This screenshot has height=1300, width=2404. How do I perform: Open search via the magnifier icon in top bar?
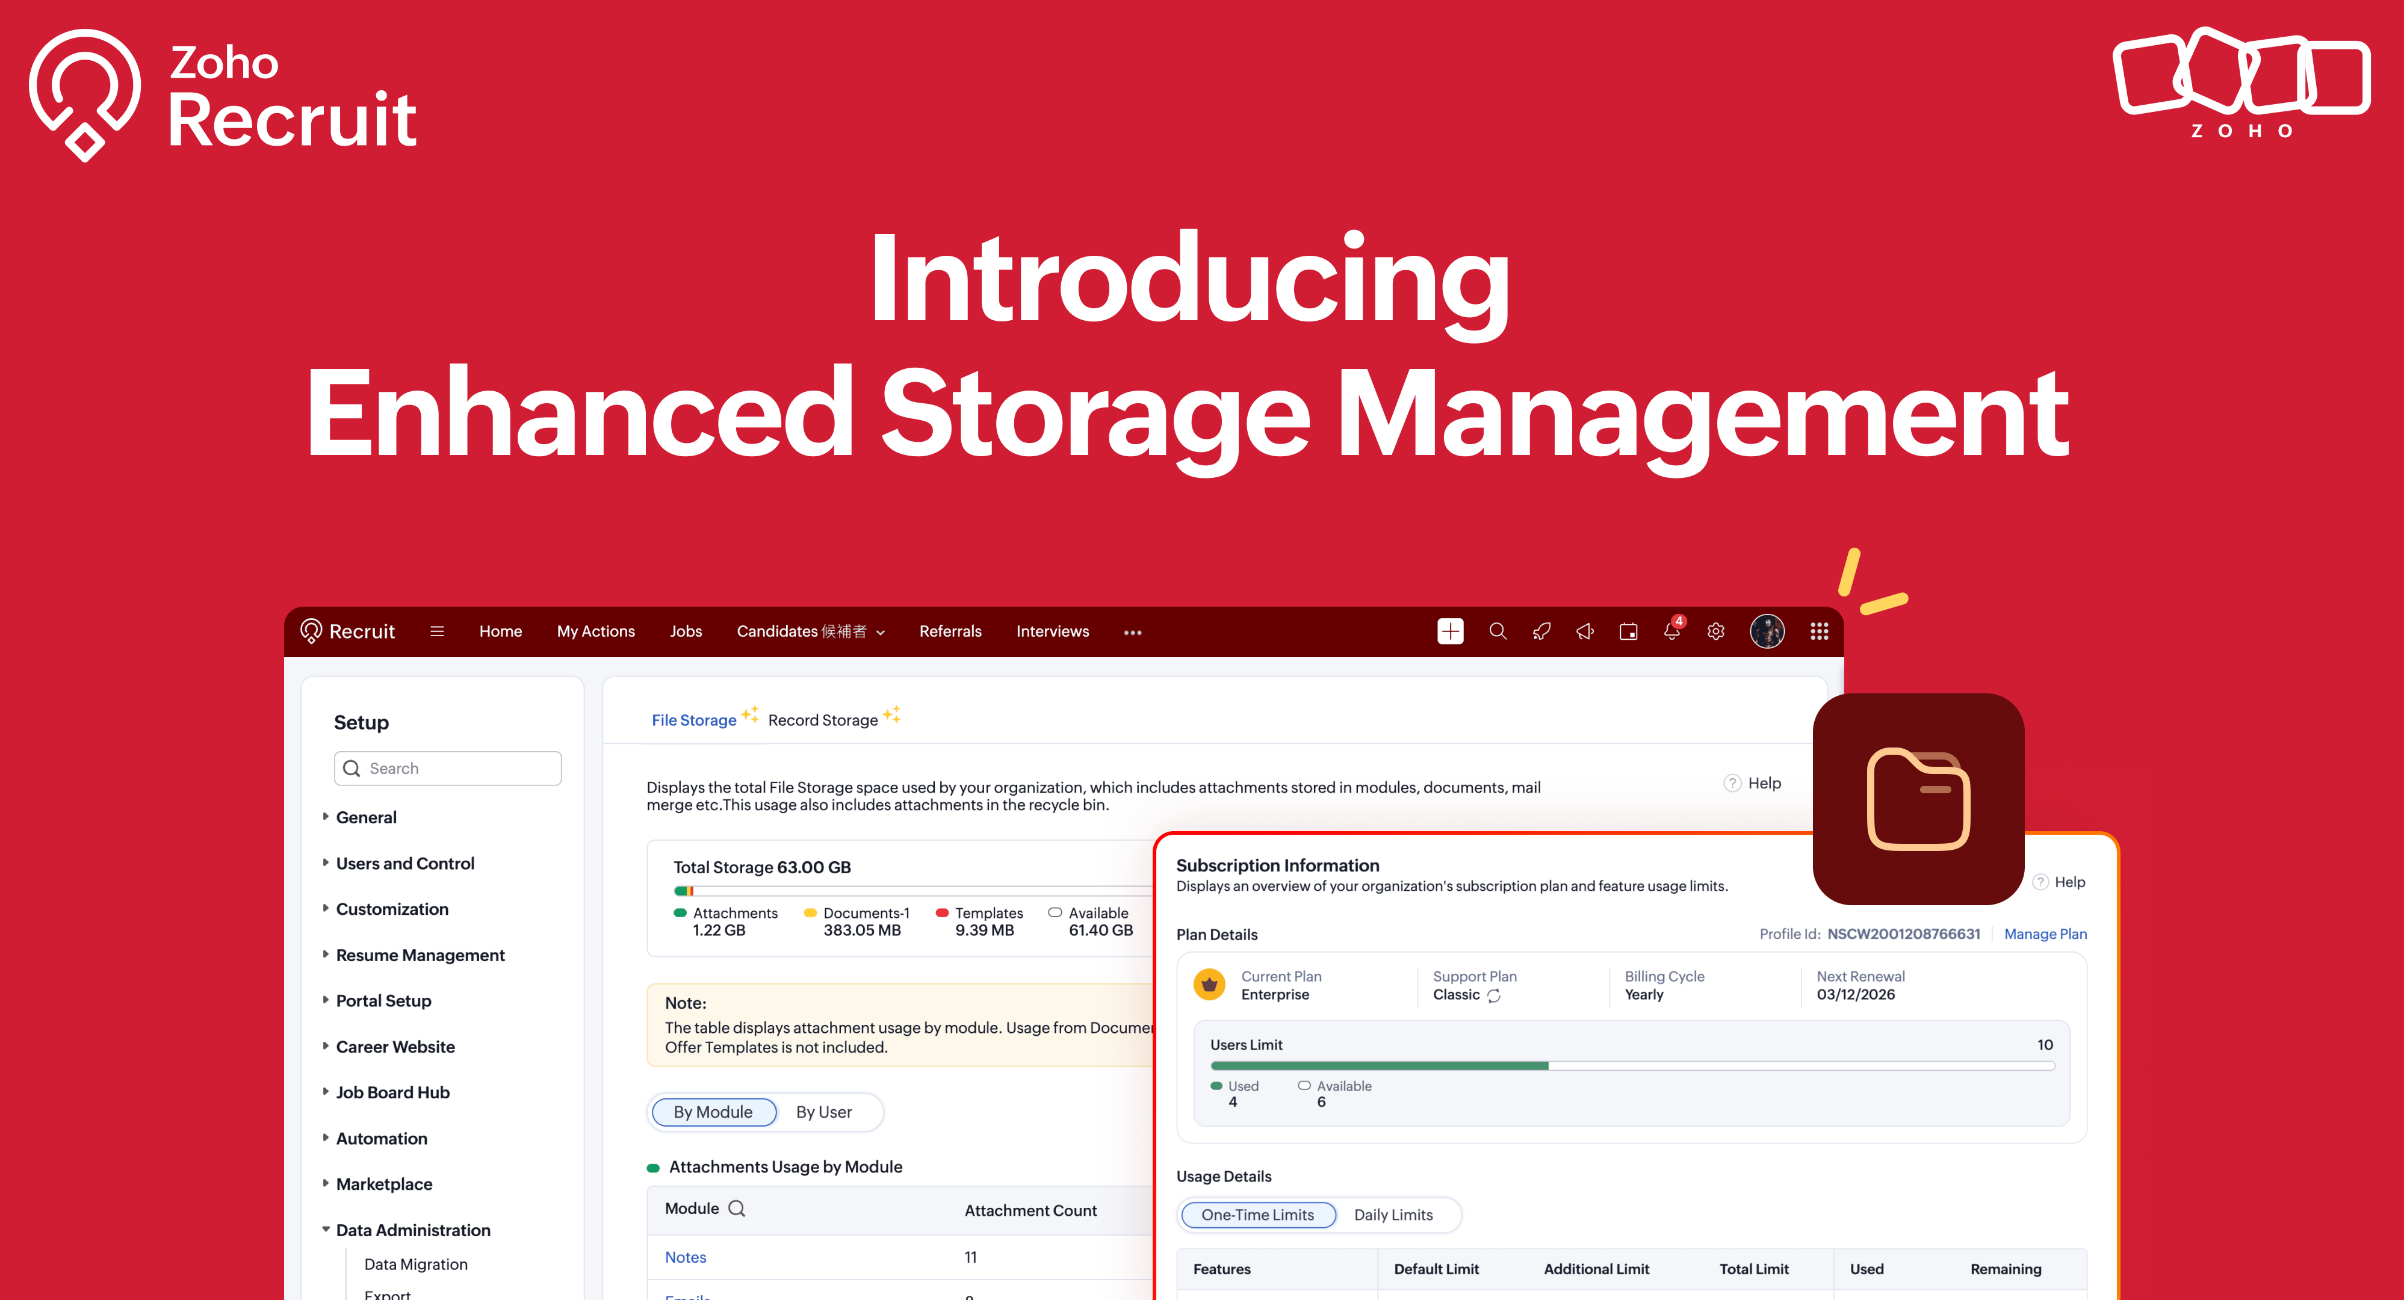coord(1498,632)
